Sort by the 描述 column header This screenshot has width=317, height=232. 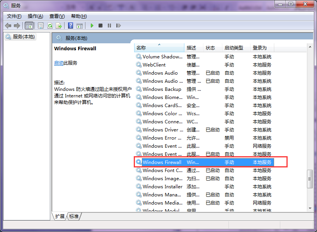(193, 48)
